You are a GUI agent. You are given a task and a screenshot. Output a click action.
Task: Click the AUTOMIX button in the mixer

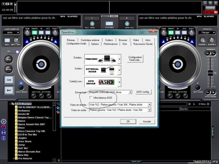(109, 24)
